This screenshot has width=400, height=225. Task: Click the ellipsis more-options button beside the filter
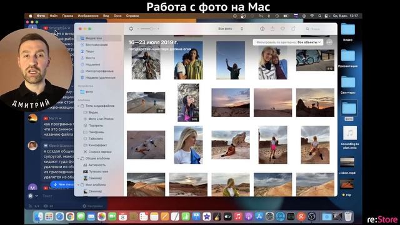(329, 42)
